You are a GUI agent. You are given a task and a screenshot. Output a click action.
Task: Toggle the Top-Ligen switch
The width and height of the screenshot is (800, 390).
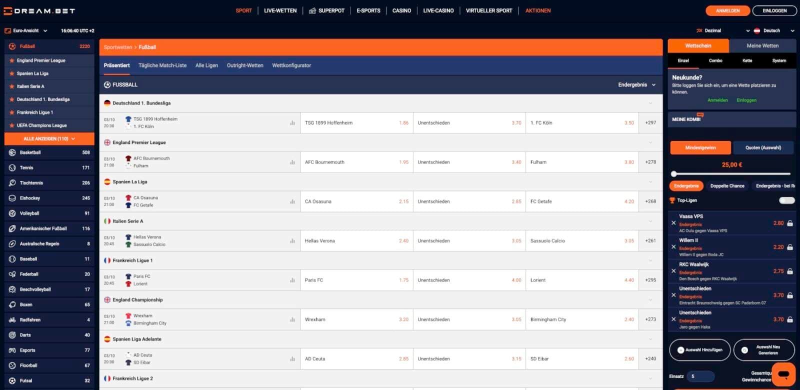[x=786, y=200]
